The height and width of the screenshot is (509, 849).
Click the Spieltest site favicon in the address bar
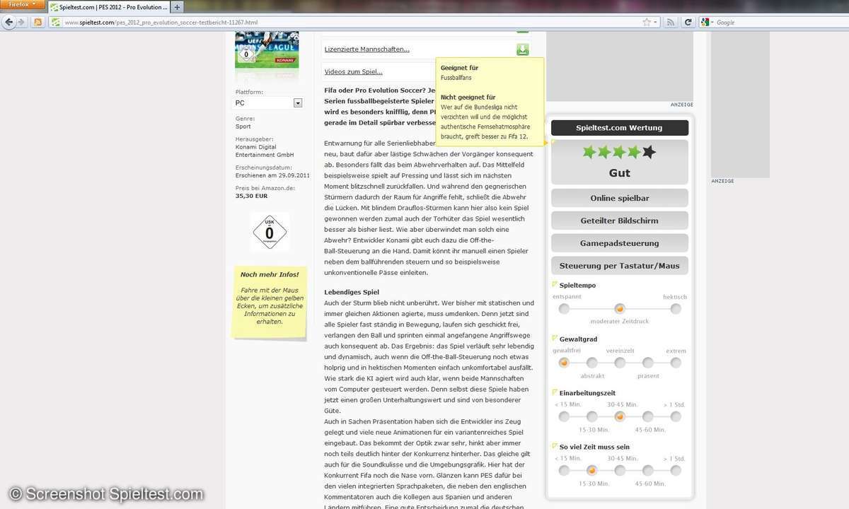[x=56, y=23]
